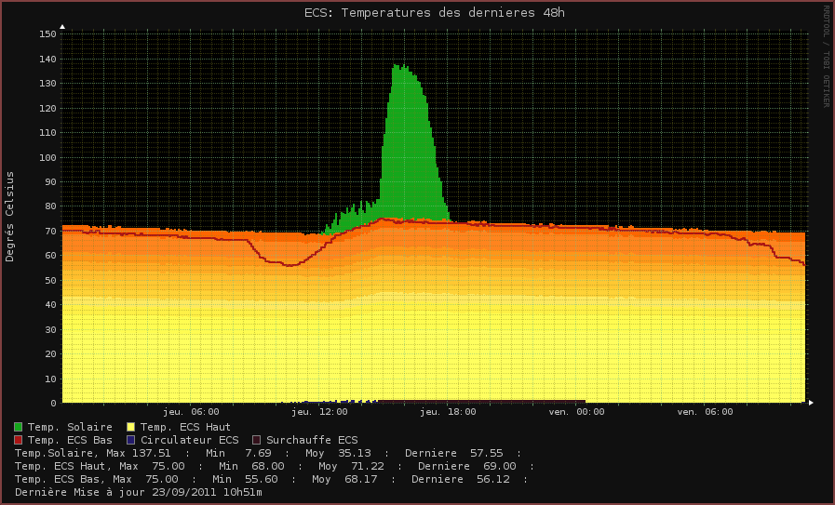Click the Degrés Celsius axis label
This screenshot has height=505, width=835.
point(10,216)
